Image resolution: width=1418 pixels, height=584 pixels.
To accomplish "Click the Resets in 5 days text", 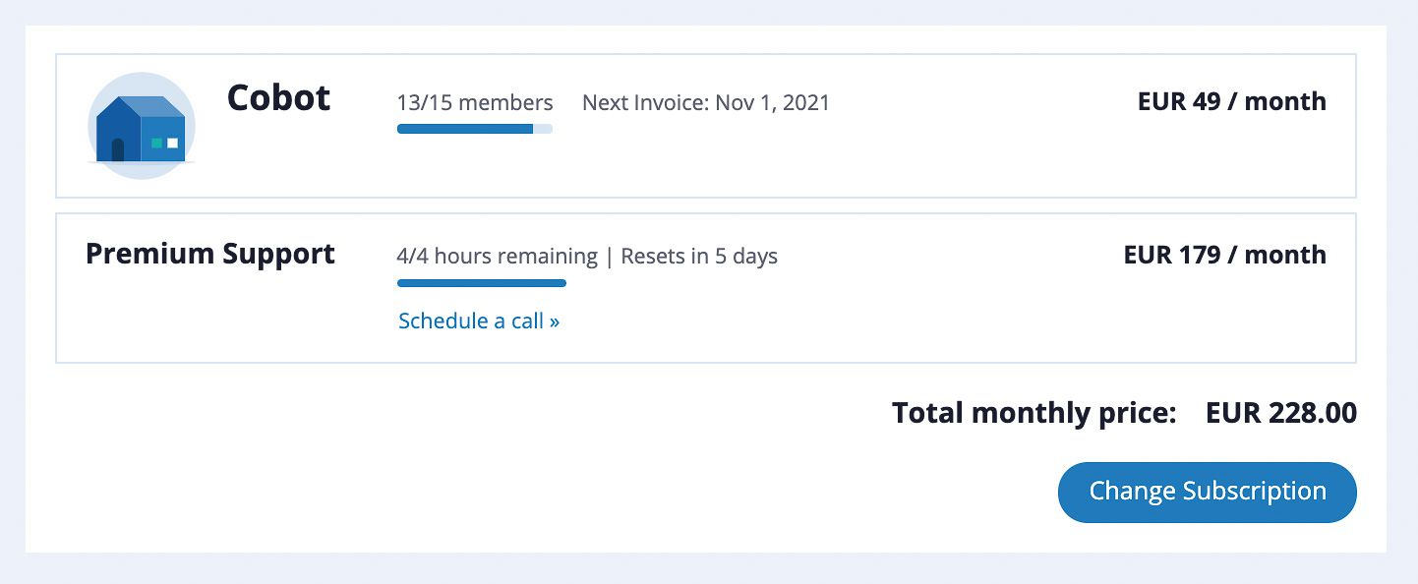I will (x=699, y=257).
